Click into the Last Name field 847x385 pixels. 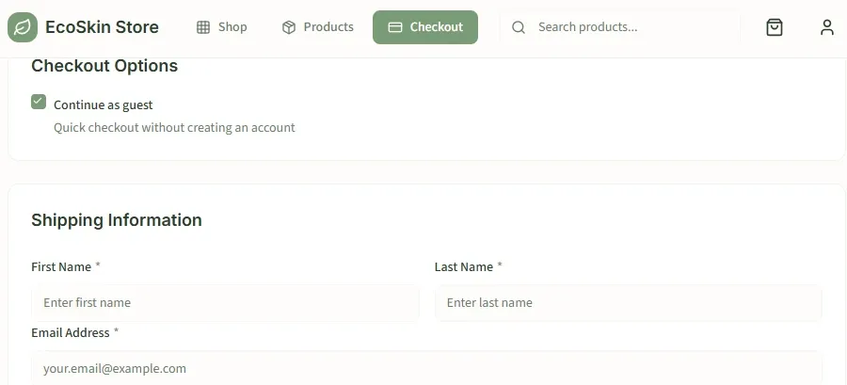click(629, 303)
